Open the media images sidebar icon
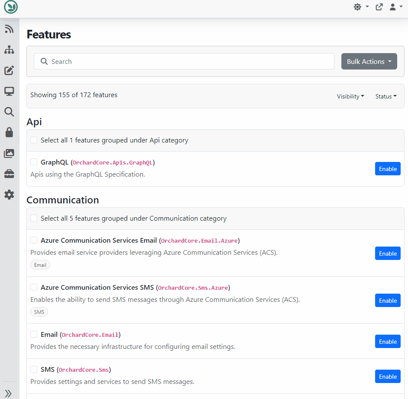 pos(9,154)
